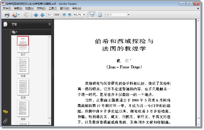
Task: Click the Print icon in toolbar
Action: (x=7, y=15)
